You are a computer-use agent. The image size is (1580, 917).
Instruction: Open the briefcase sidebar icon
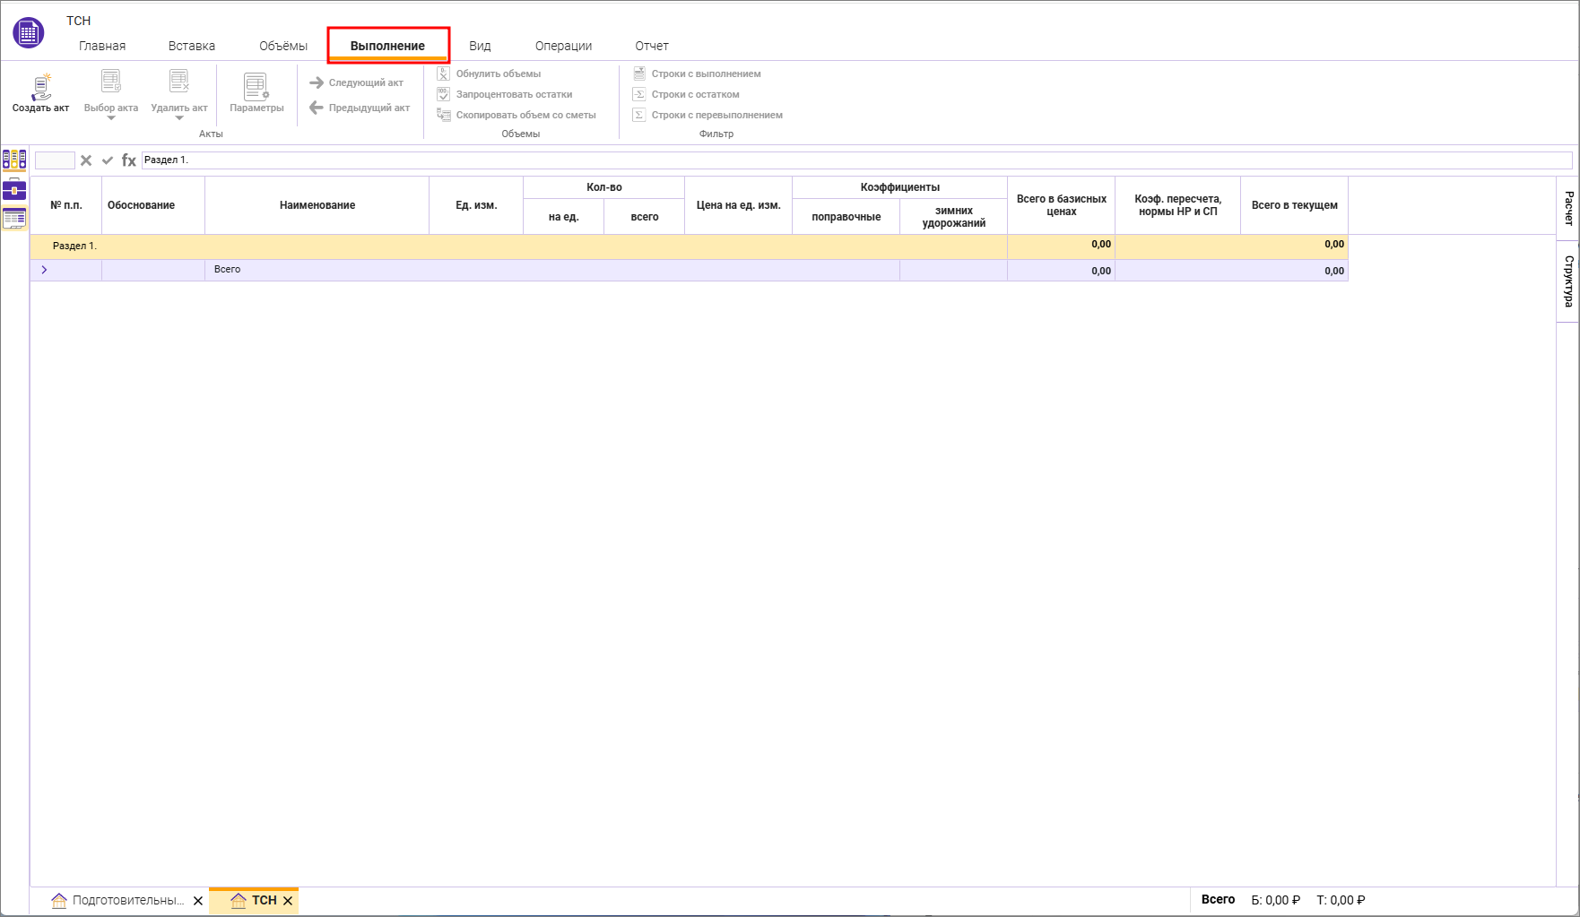point(14,189)
